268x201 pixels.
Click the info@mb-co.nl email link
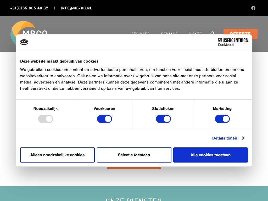pos(76,8)
